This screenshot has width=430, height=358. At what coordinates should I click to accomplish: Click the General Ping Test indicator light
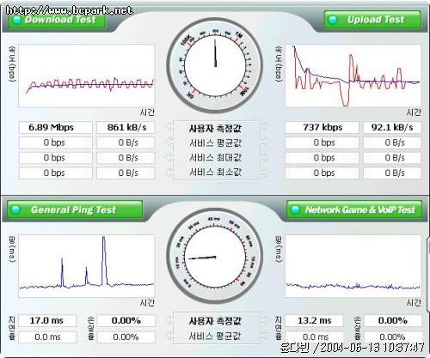15,209
